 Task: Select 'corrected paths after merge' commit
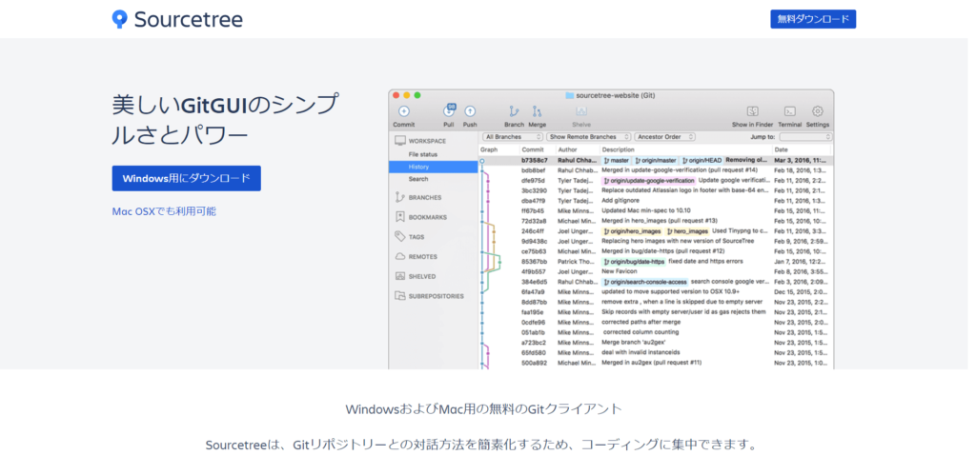point(656,323)
